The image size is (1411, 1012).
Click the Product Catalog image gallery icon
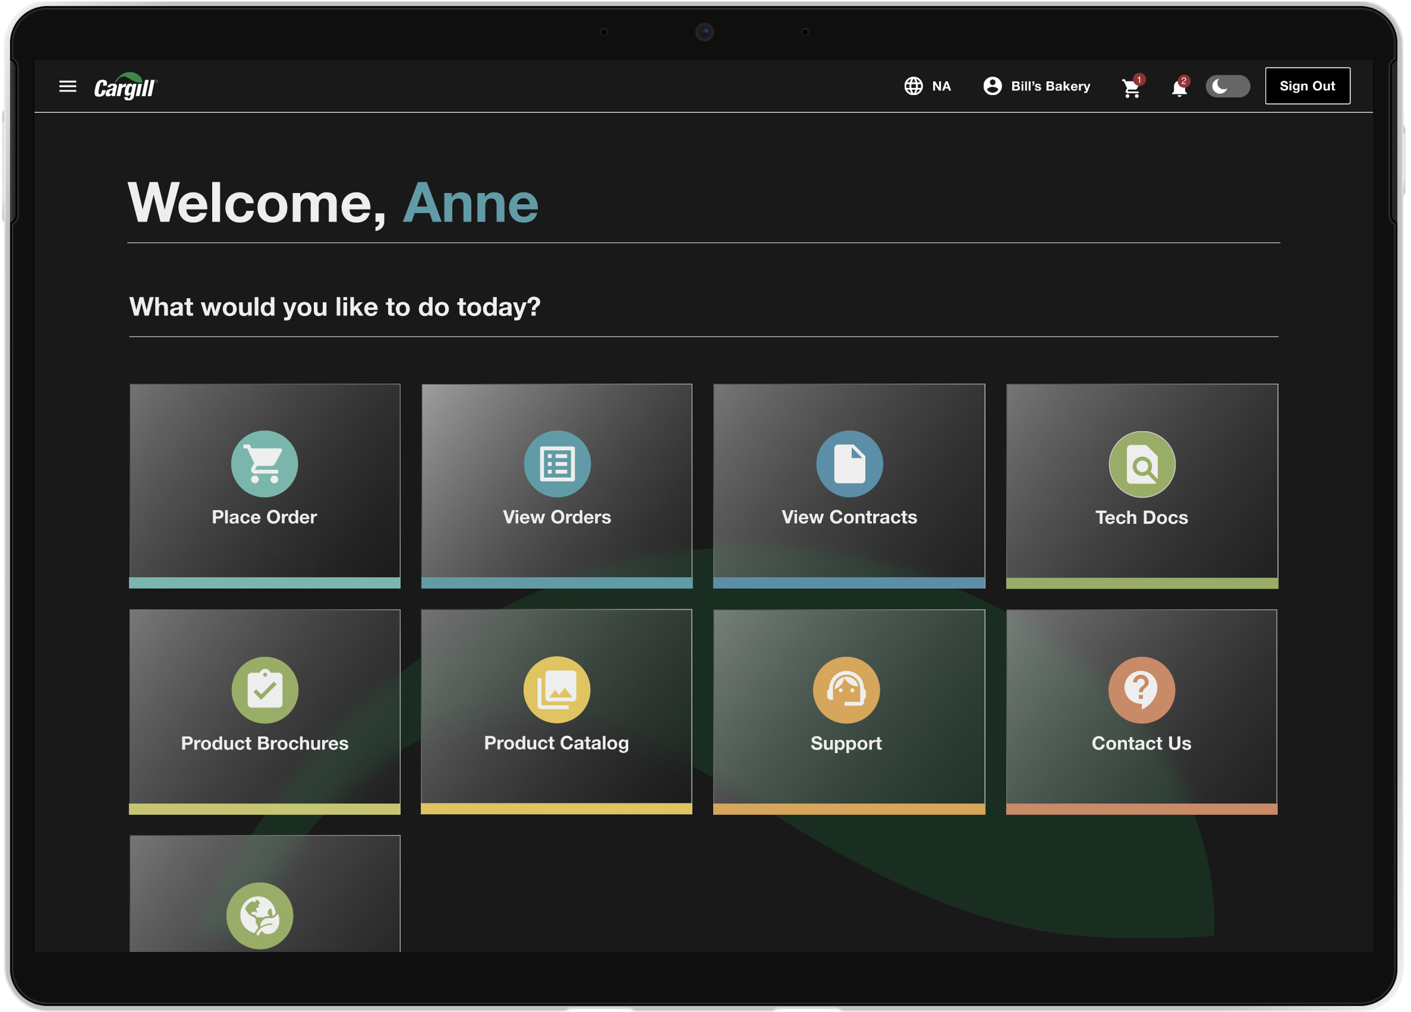pos(556,690)
